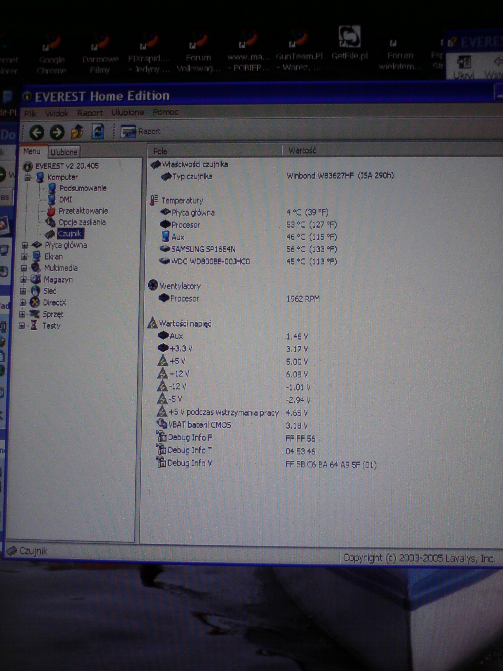Image resolution: width=503 pixels, height=671 pixels.
Task: Open the Raport menu in the menu bar
Action: [90, 113]
